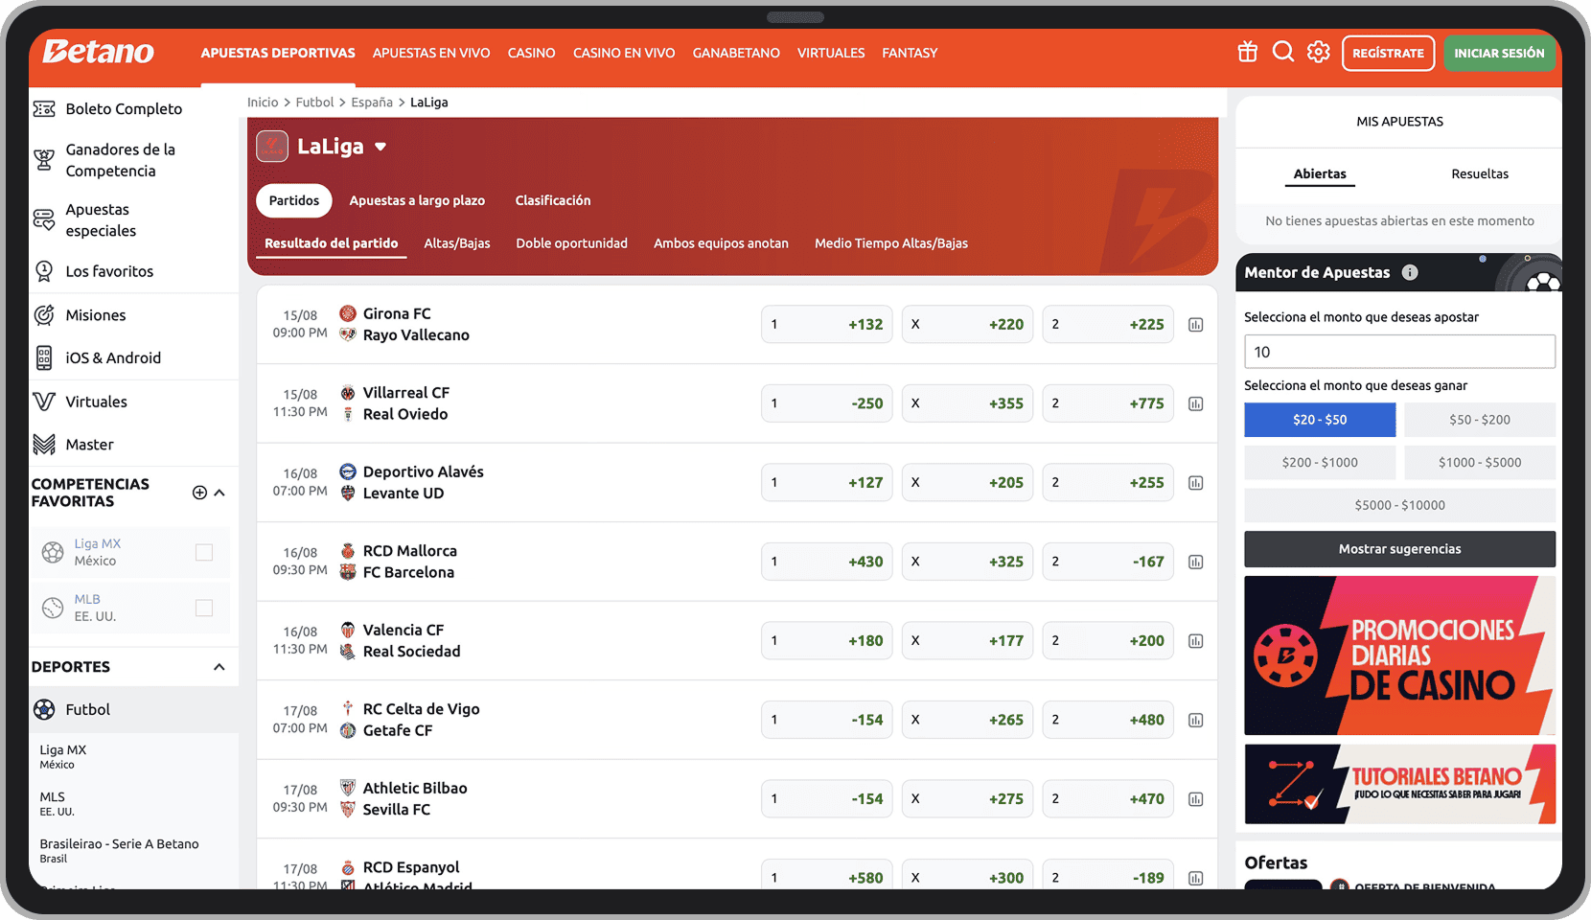
Task: Go to Futbol breadcrumb link
Action: click(314, 103)
